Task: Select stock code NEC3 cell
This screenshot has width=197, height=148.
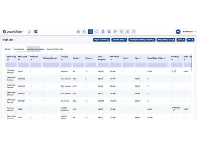Action: coord(20,71)
